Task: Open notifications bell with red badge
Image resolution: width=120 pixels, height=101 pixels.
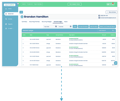Action: (113, 4)
